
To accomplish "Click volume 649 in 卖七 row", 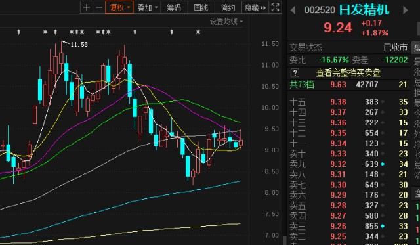I will point(371,185).
